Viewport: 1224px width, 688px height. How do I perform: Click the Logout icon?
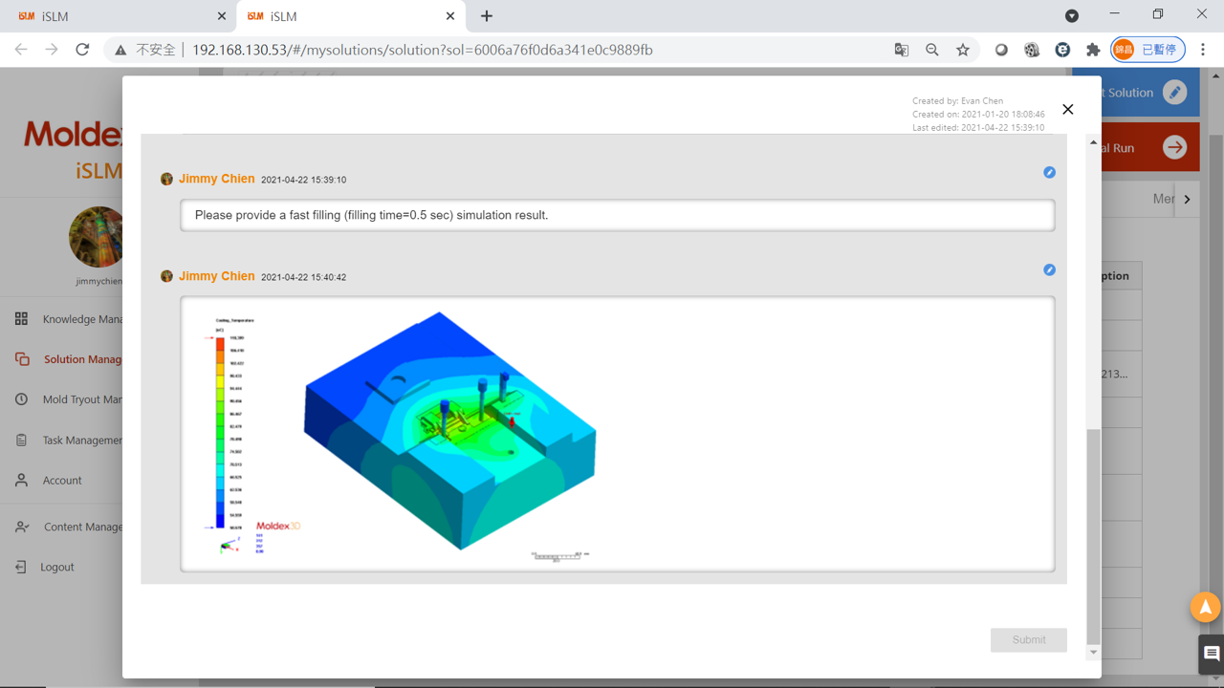(x=21, y=567)
